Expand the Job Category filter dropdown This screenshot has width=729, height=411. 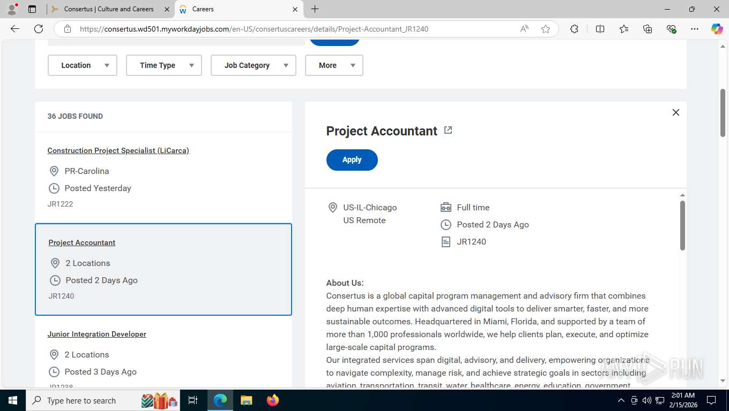click(x=254, y=65)
